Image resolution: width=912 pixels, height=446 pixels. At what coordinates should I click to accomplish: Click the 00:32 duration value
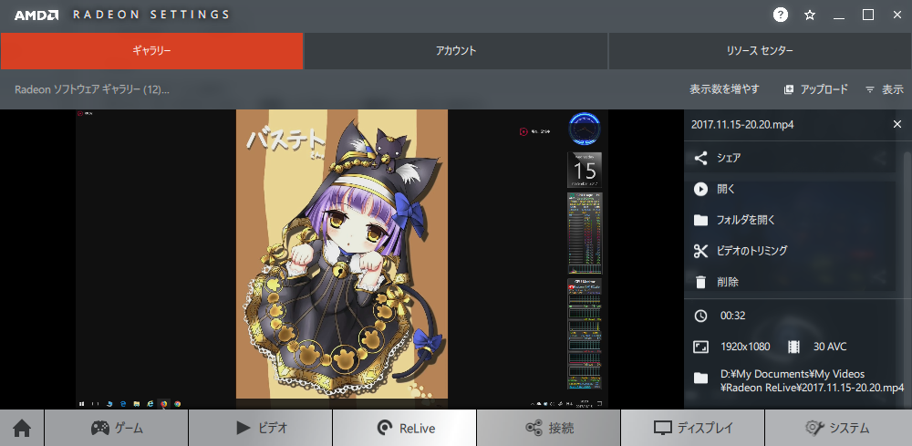coord(733,316)
